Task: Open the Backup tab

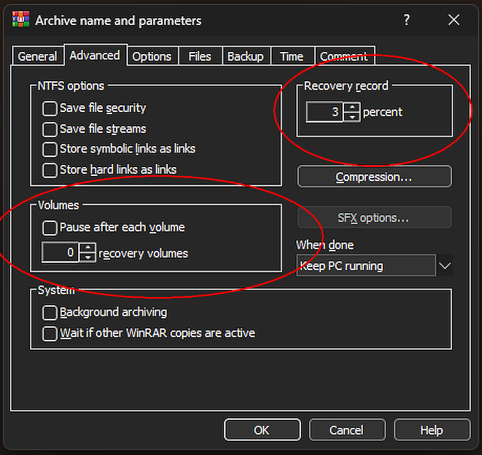Action: tap(245, 56)
